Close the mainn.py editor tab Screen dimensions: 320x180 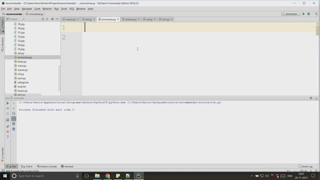pos(78,19)
